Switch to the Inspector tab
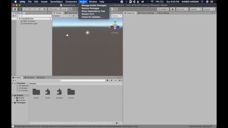 [129, 13]
